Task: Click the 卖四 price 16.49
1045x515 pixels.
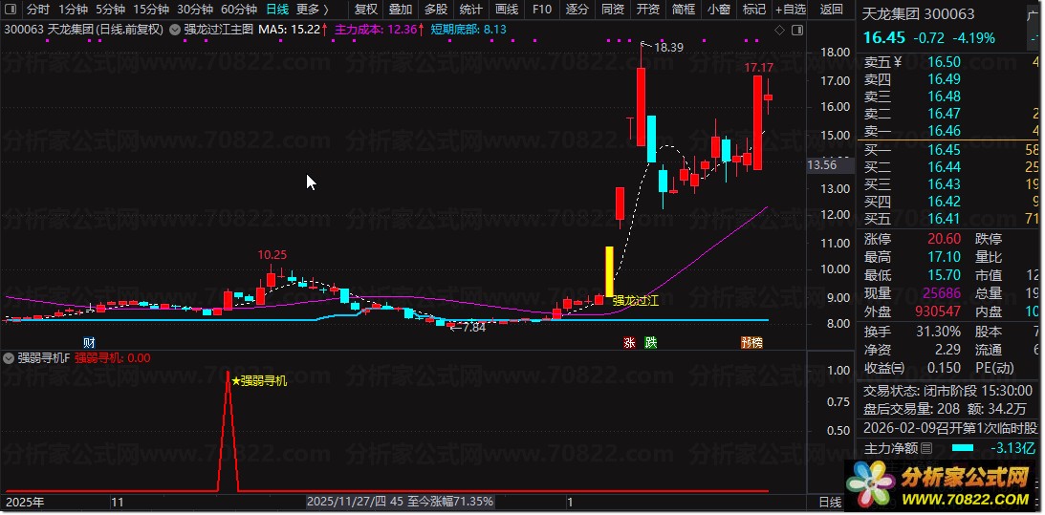Action: [x=944, y=79]
